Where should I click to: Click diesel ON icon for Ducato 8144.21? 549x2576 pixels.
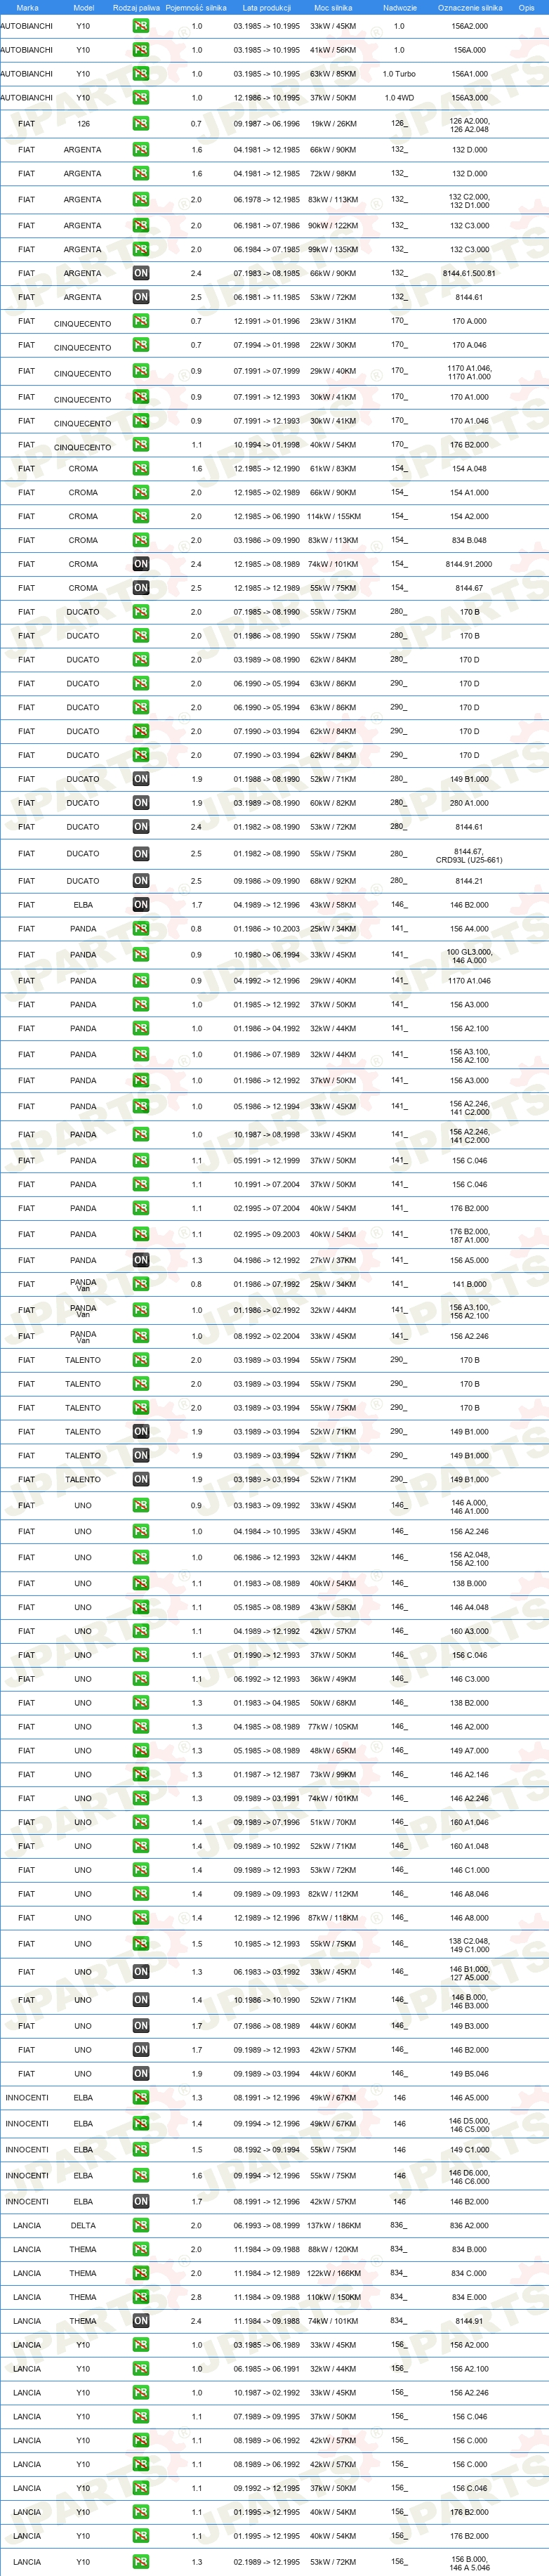point(141,881)
